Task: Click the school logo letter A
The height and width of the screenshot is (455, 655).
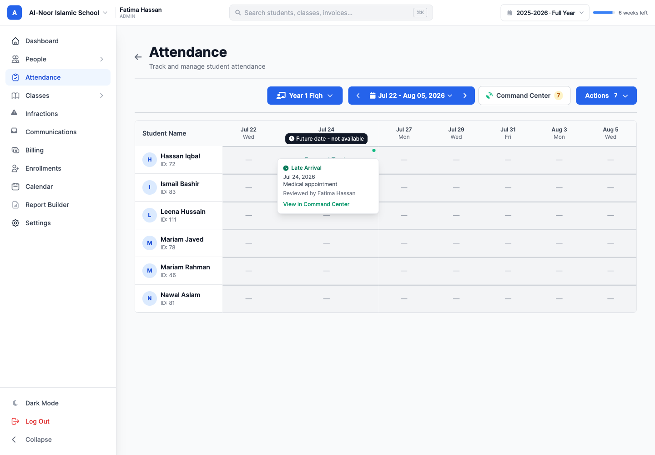Action: 15,13
